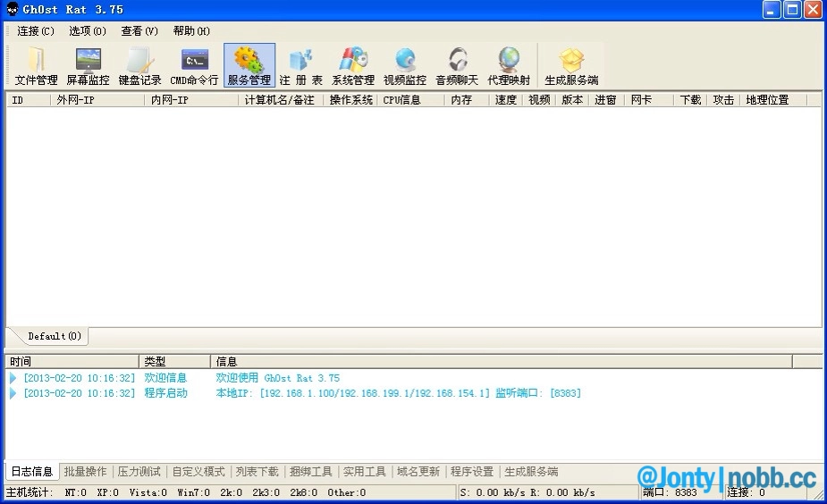Open the 音频聊天 headphone icon

pyautogui.click(x=457, y=66)
